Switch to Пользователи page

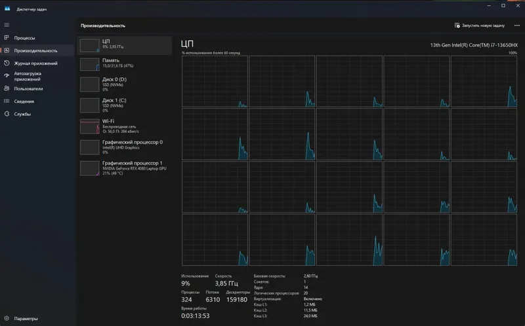(37, 88)
